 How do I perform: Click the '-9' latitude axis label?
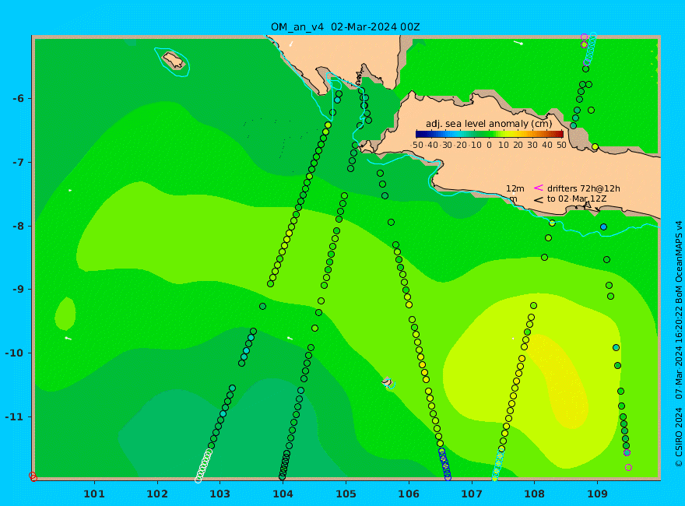(18, 290)
